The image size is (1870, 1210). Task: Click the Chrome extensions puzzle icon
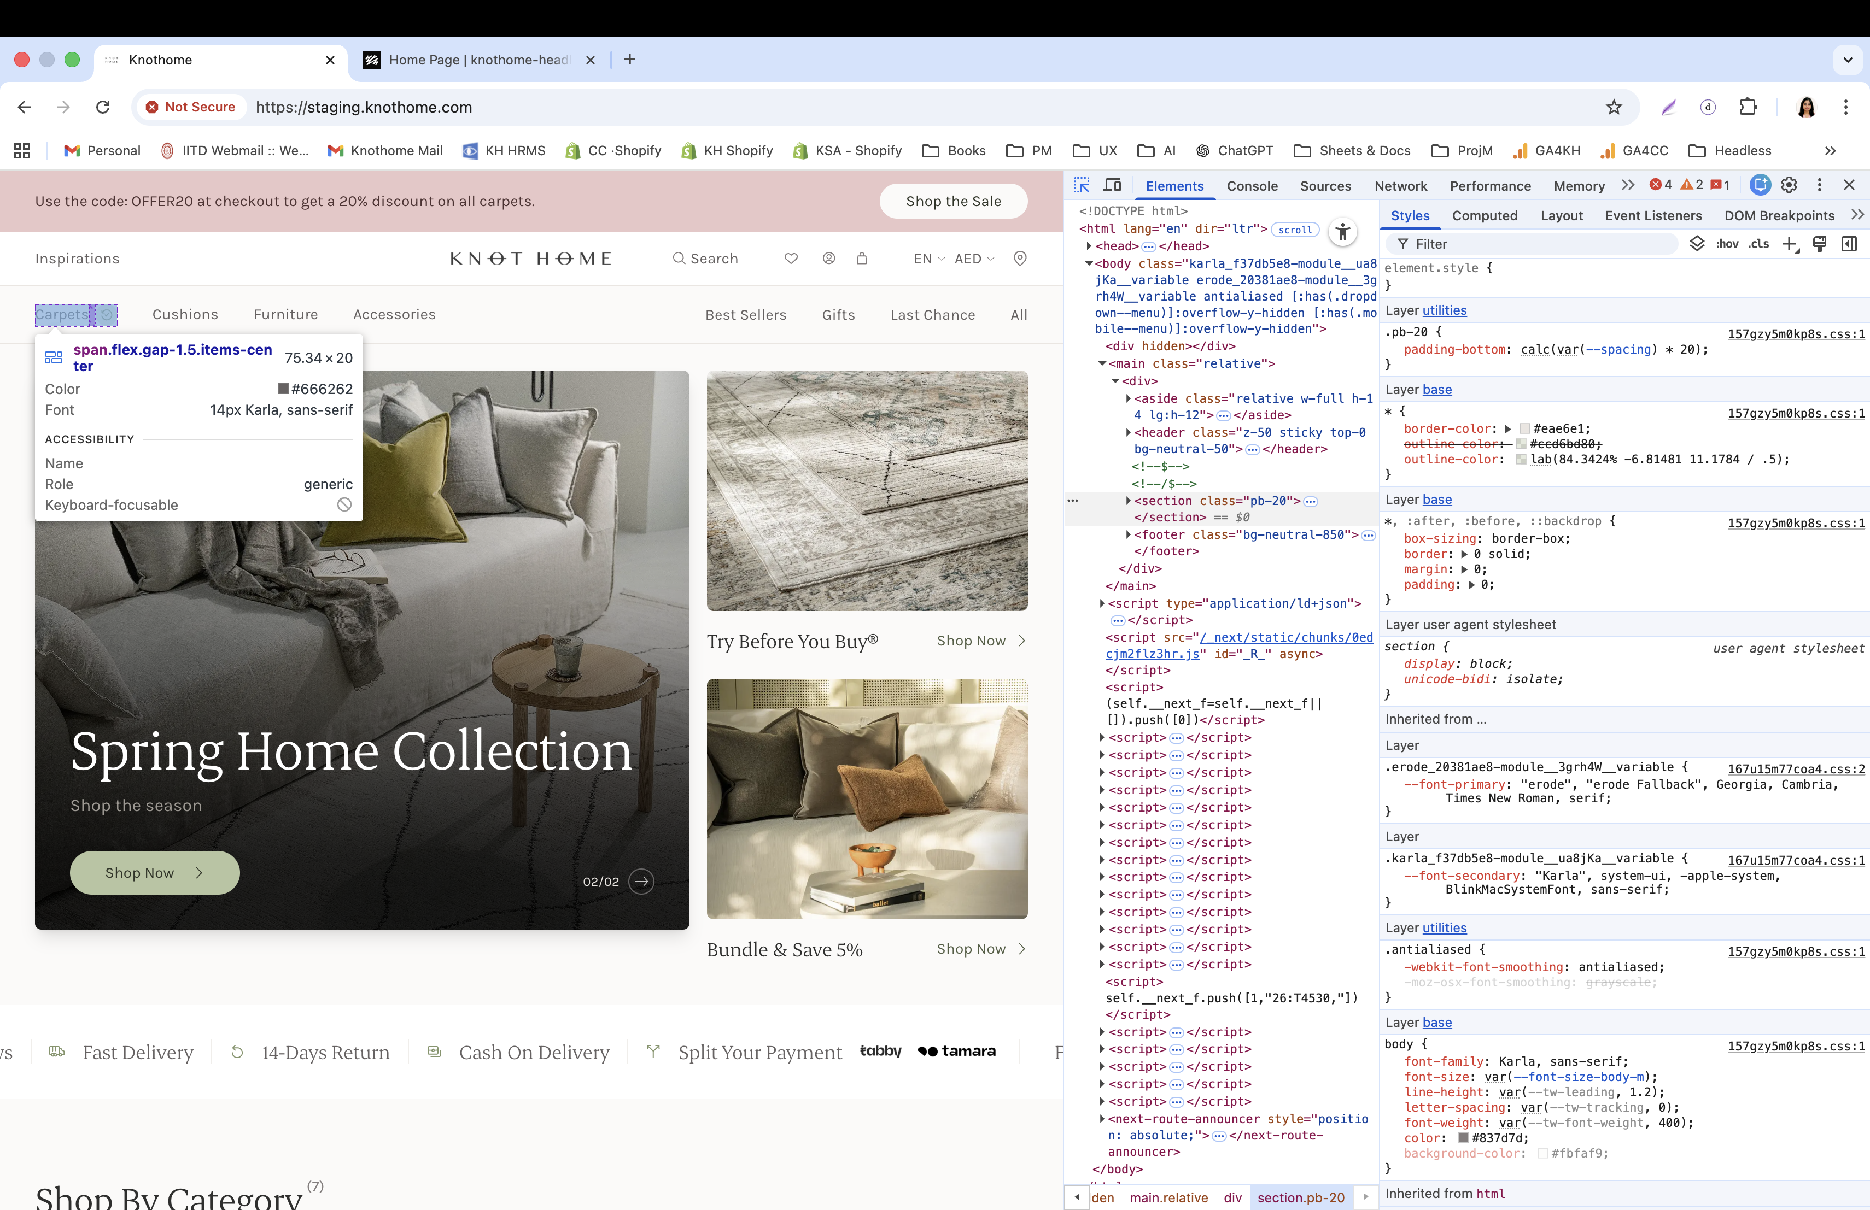[1748, 107]
